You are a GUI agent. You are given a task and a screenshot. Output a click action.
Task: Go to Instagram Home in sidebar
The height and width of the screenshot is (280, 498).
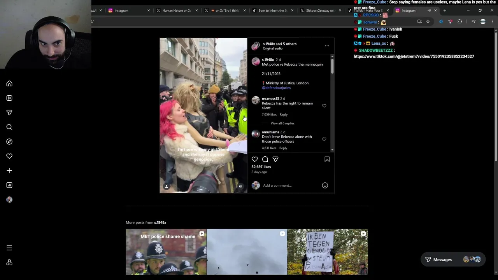coord(9,84)
